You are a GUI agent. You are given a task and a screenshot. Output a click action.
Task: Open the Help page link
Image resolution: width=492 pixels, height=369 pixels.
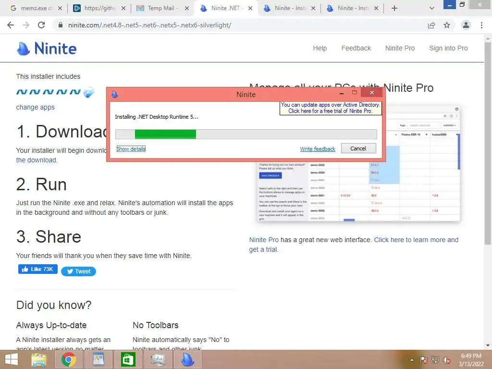(x=320, y=48)
